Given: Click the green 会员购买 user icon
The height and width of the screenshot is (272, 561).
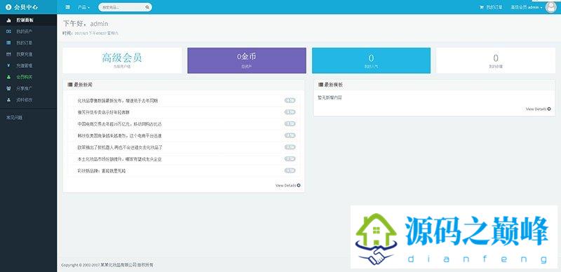Looking at the screenshot, I should pos(8,77).
